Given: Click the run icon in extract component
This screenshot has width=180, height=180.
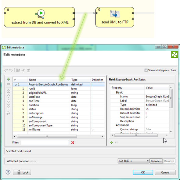Looking at the screenshot, I should tap(40, 14).
